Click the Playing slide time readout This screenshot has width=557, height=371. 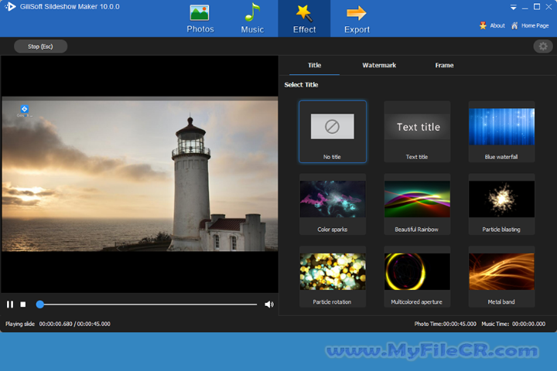tap(57, 324)
